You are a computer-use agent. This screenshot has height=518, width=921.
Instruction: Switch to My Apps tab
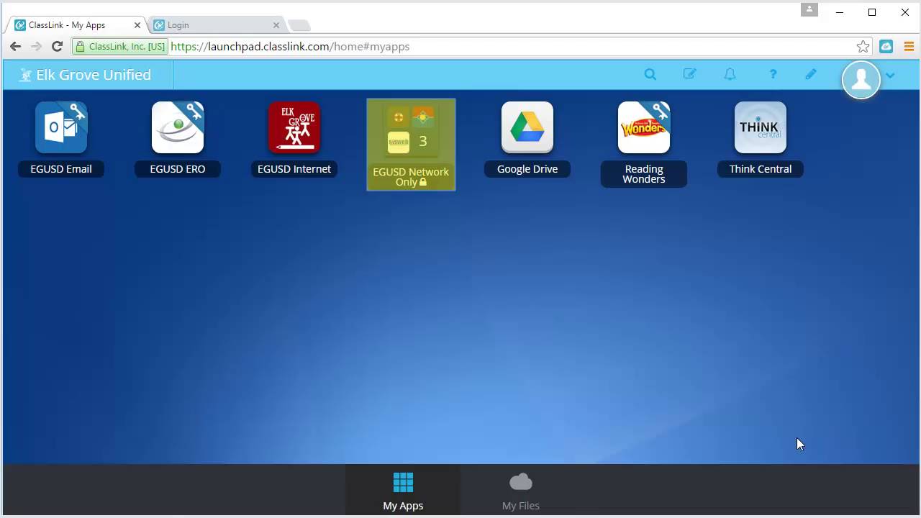point(403,491)
